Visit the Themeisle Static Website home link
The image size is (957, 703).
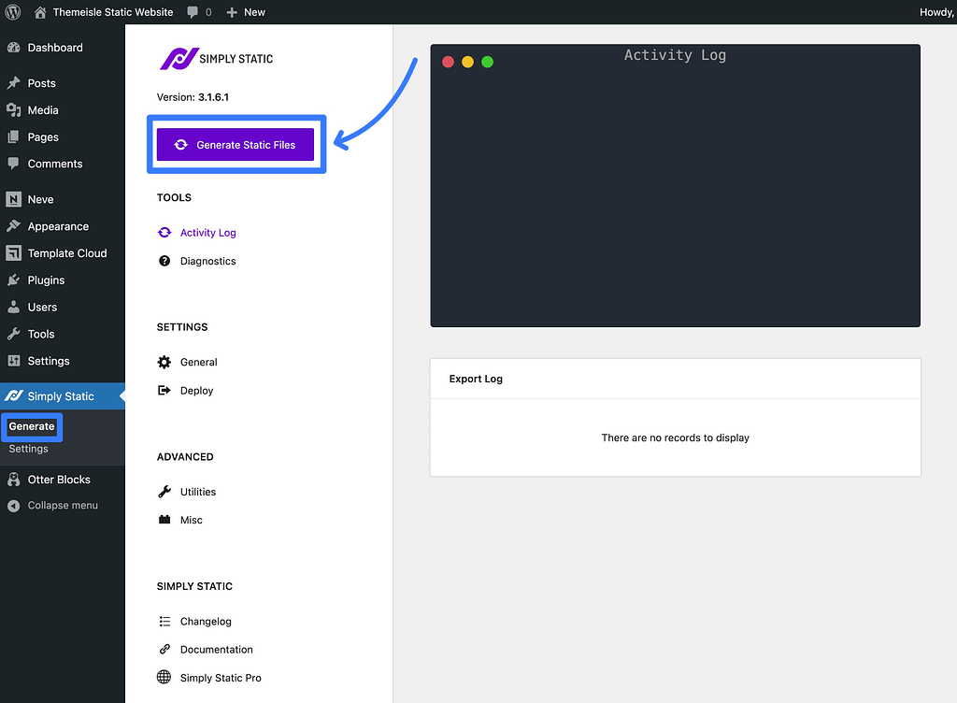point(103,12)
